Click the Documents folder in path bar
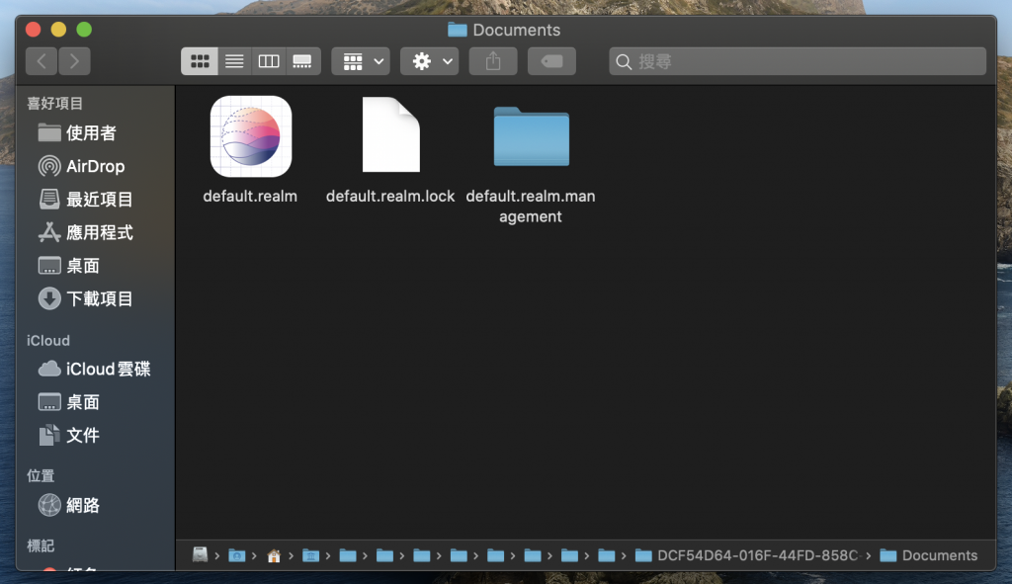This screenshot has width=1012, height=584. coord(929,555)
